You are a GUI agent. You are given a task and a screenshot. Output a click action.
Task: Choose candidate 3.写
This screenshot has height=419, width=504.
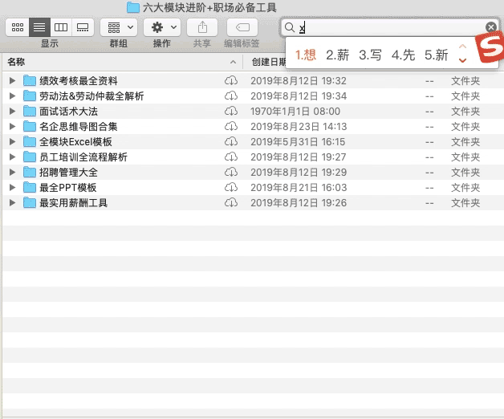[x=370, y=55]
